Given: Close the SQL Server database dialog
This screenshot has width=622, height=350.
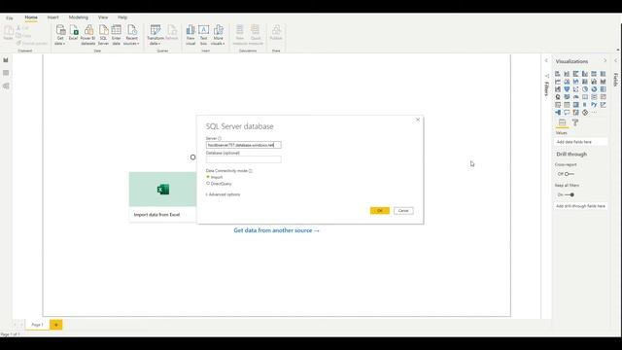Looking at the screenshot, I should click(x=418, y=120).
